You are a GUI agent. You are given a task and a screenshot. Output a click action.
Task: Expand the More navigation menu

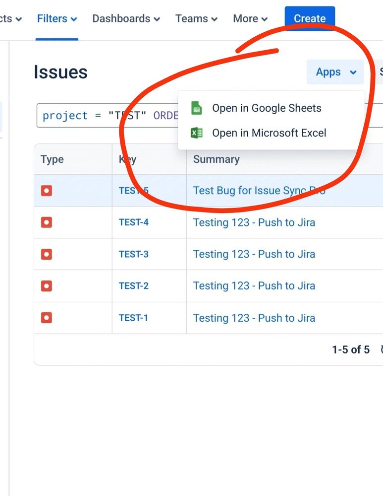click(x=250, y=19)
